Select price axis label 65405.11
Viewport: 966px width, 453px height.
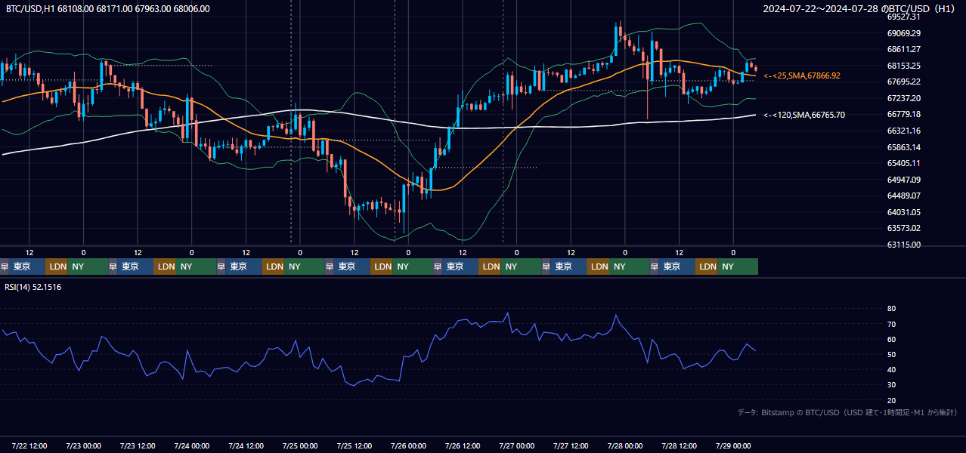903,163
